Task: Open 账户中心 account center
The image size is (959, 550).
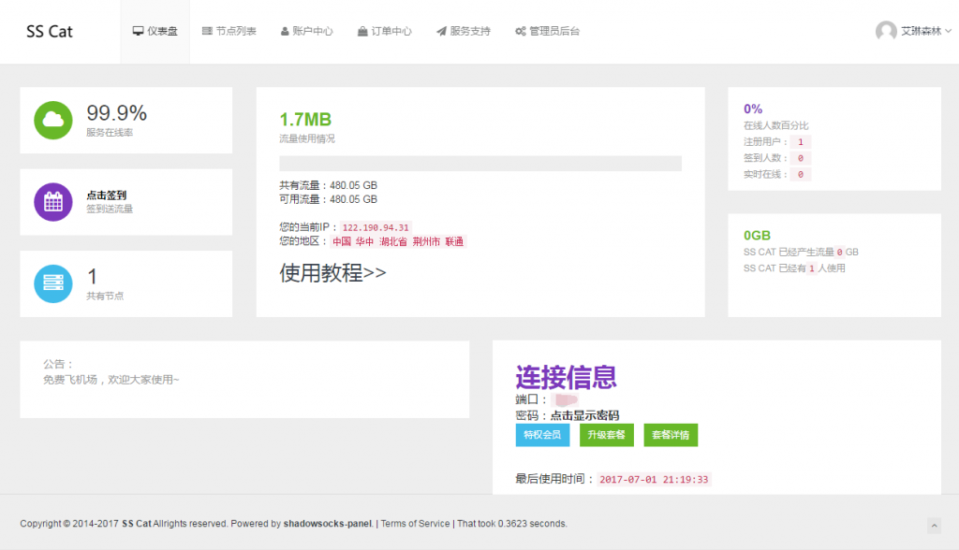Action: click(306, 31)
